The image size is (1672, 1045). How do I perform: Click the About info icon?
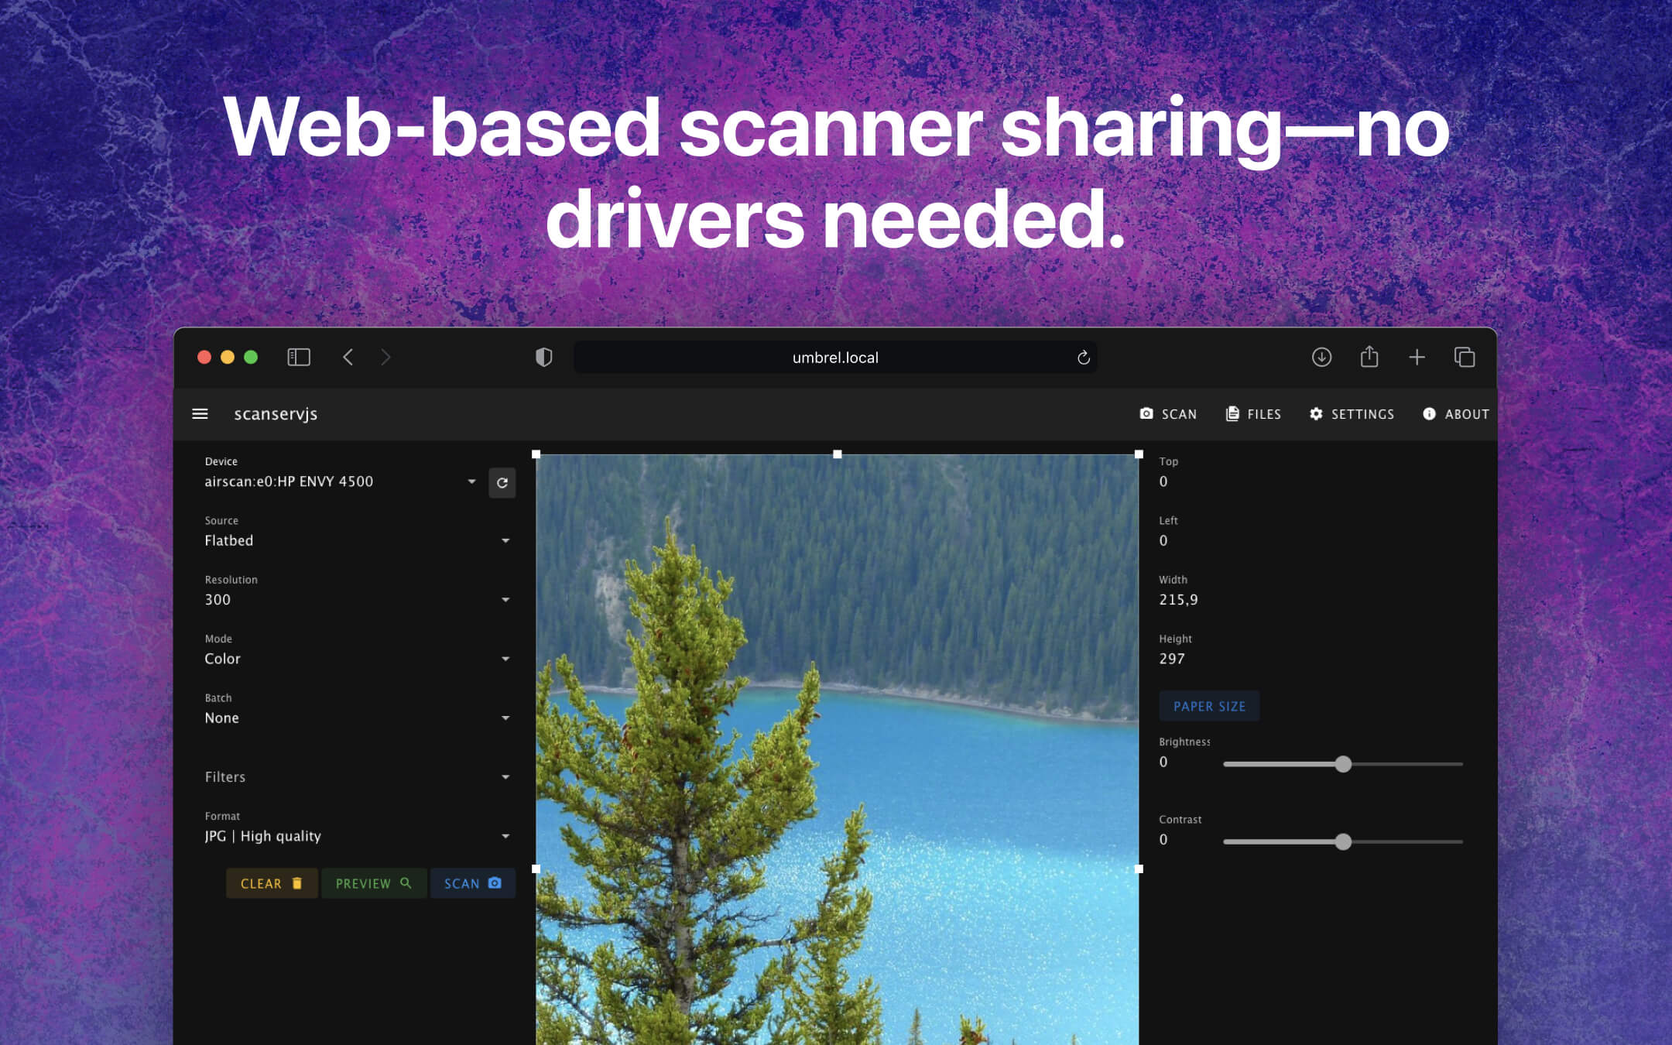click(x=1428, y=413)
